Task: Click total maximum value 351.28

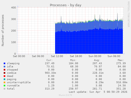Action: 121,89
